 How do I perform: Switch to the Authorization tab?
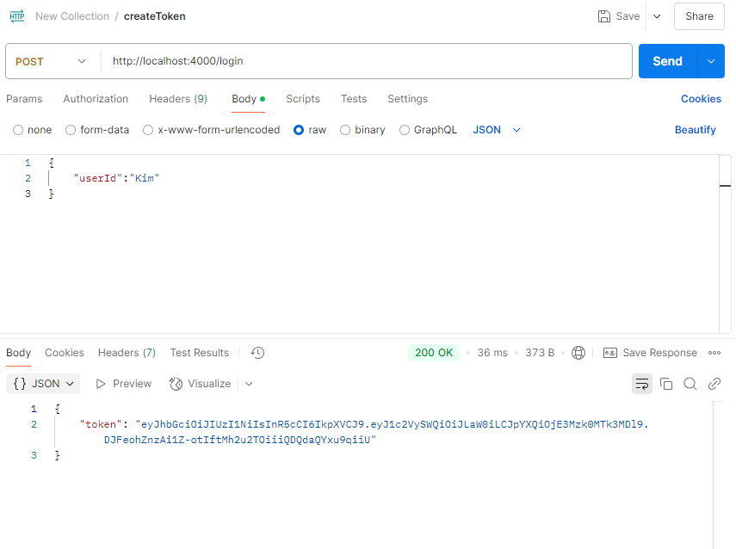pos(96,99)
